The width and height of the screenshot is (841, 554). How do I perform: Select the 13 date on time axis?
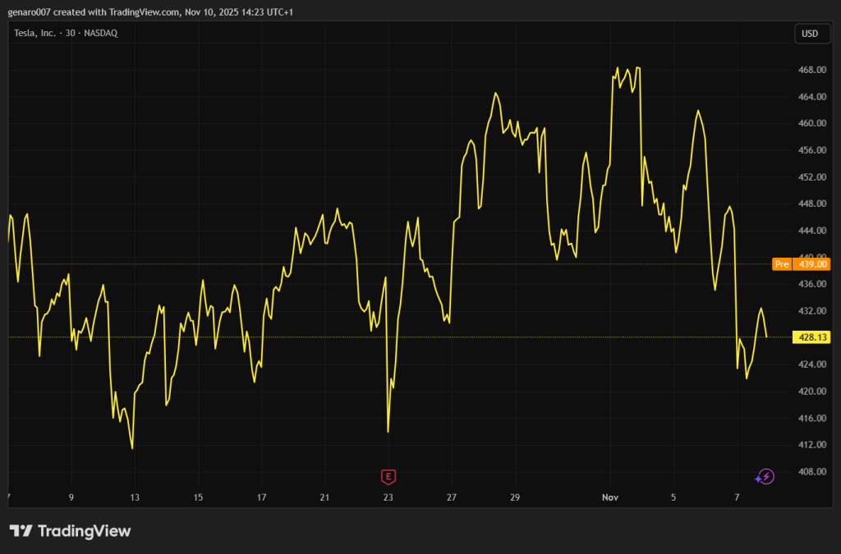pos(135,497)
